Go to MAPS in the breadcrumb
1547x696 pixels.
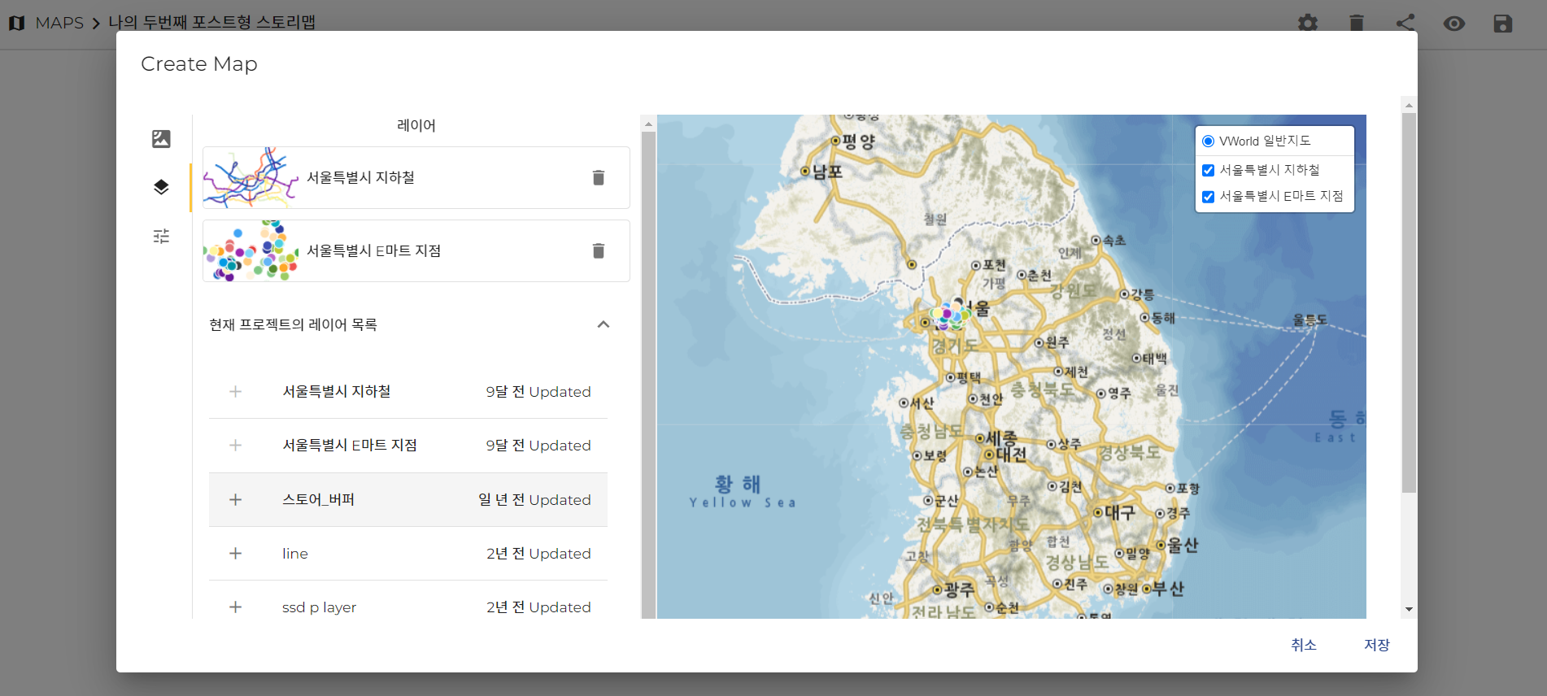click(x=59, y=23)
